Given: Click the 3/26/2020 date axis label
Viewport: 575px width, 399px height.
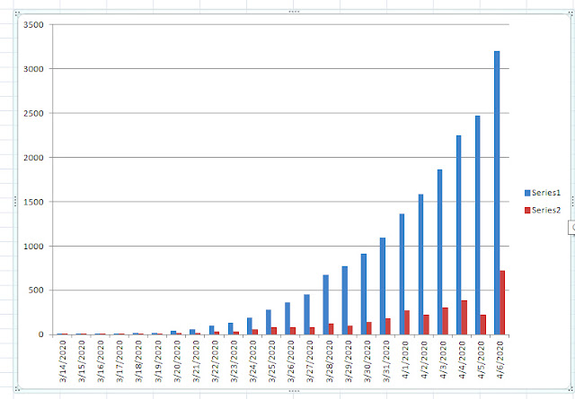Looking at the screenshot, I should 291,361.
